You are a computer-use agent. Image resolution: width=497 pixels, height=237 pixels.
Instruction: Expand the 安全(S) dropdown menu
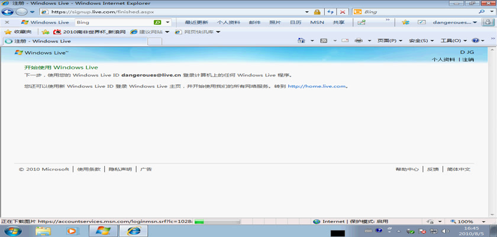pyautogui.click(x=421, y=41)
